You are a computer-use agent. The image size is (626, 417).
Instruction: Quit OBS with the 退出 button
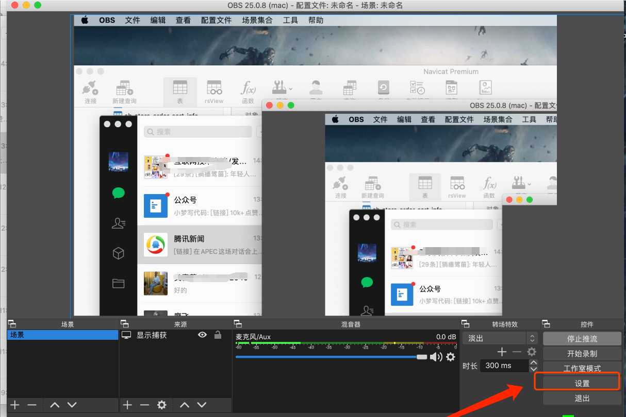582,398
